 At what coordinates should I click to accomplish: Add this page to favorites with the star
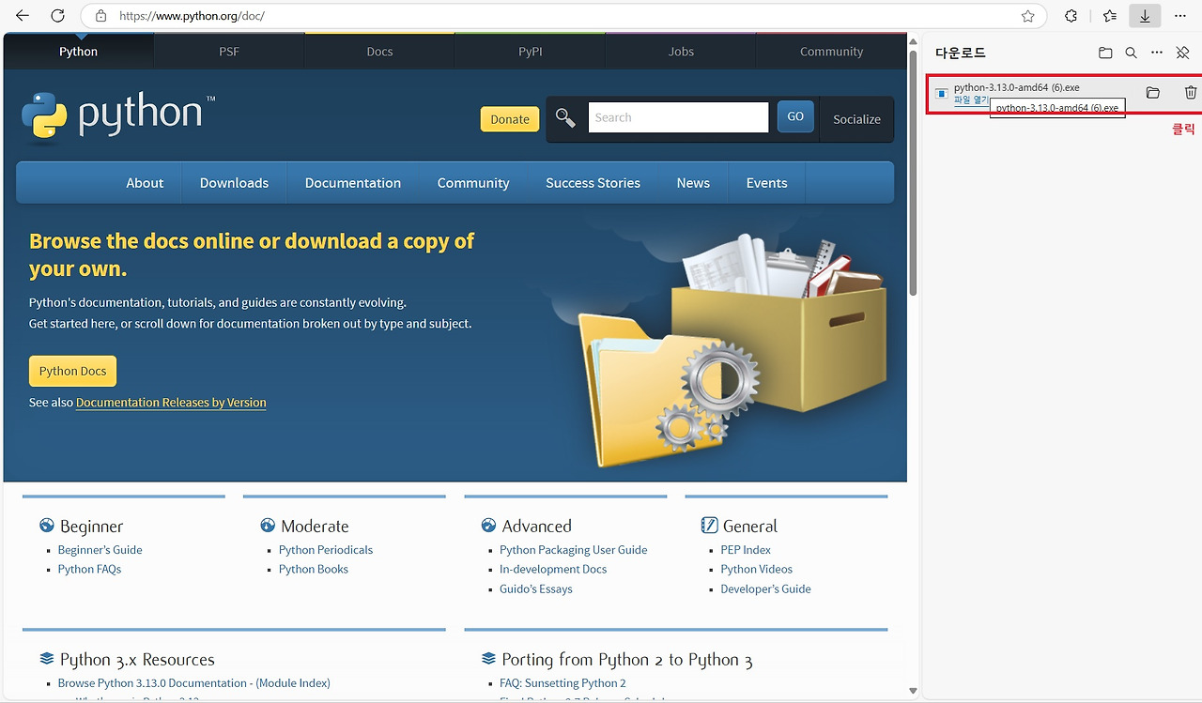(x=1028, y=16)
